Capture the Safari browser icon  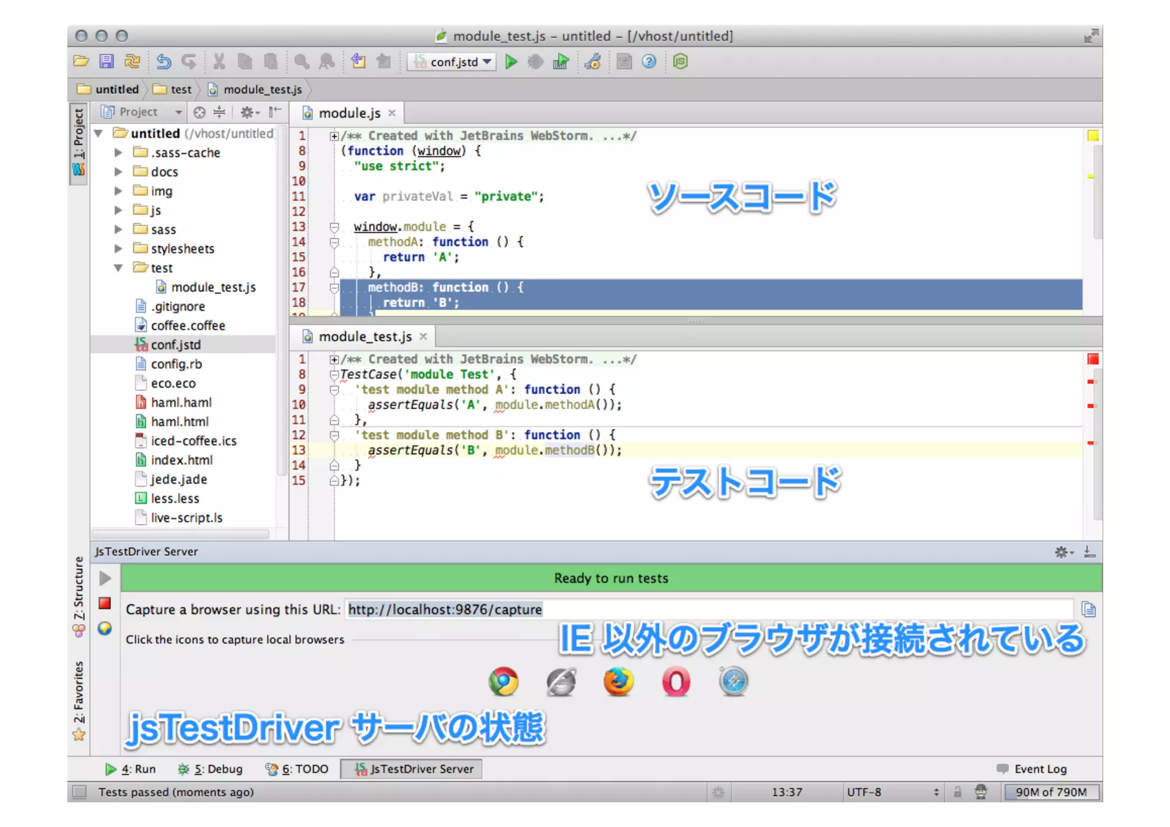pyautogui.click(x=734, y=681)
